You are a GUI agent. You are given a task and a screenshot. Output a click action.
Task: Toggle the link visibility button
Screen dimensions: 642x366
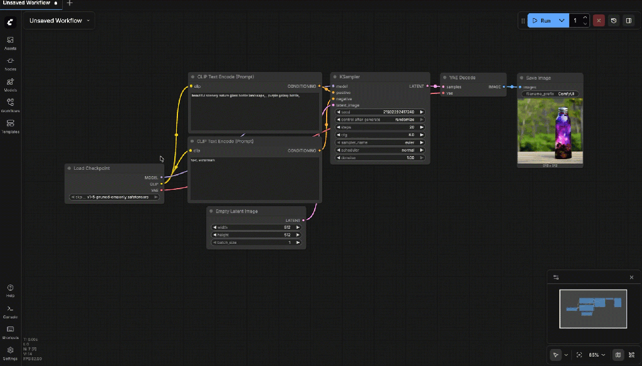coord(631,355)
